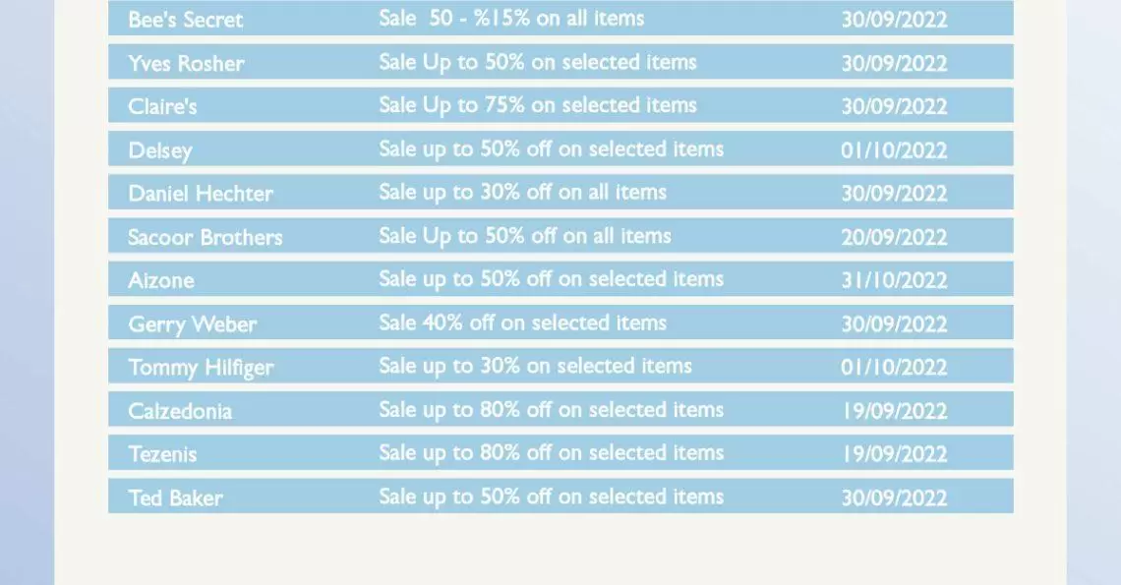Open the Delsey sale entry
Viewport: 1121px width, 585px height.
[x=560, y=148]
